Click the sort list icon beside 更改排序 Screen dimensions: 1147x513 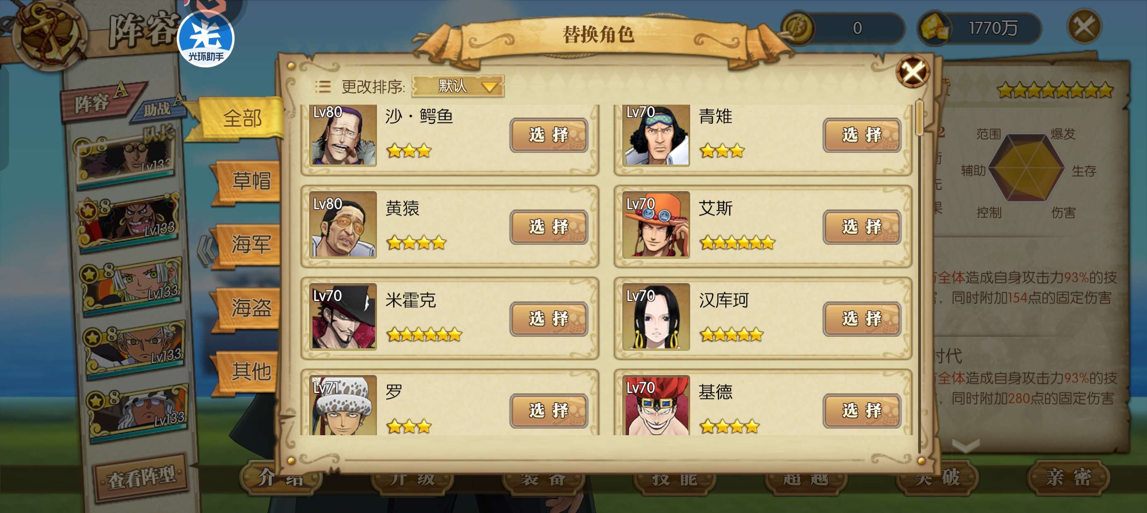click(323, 86)
